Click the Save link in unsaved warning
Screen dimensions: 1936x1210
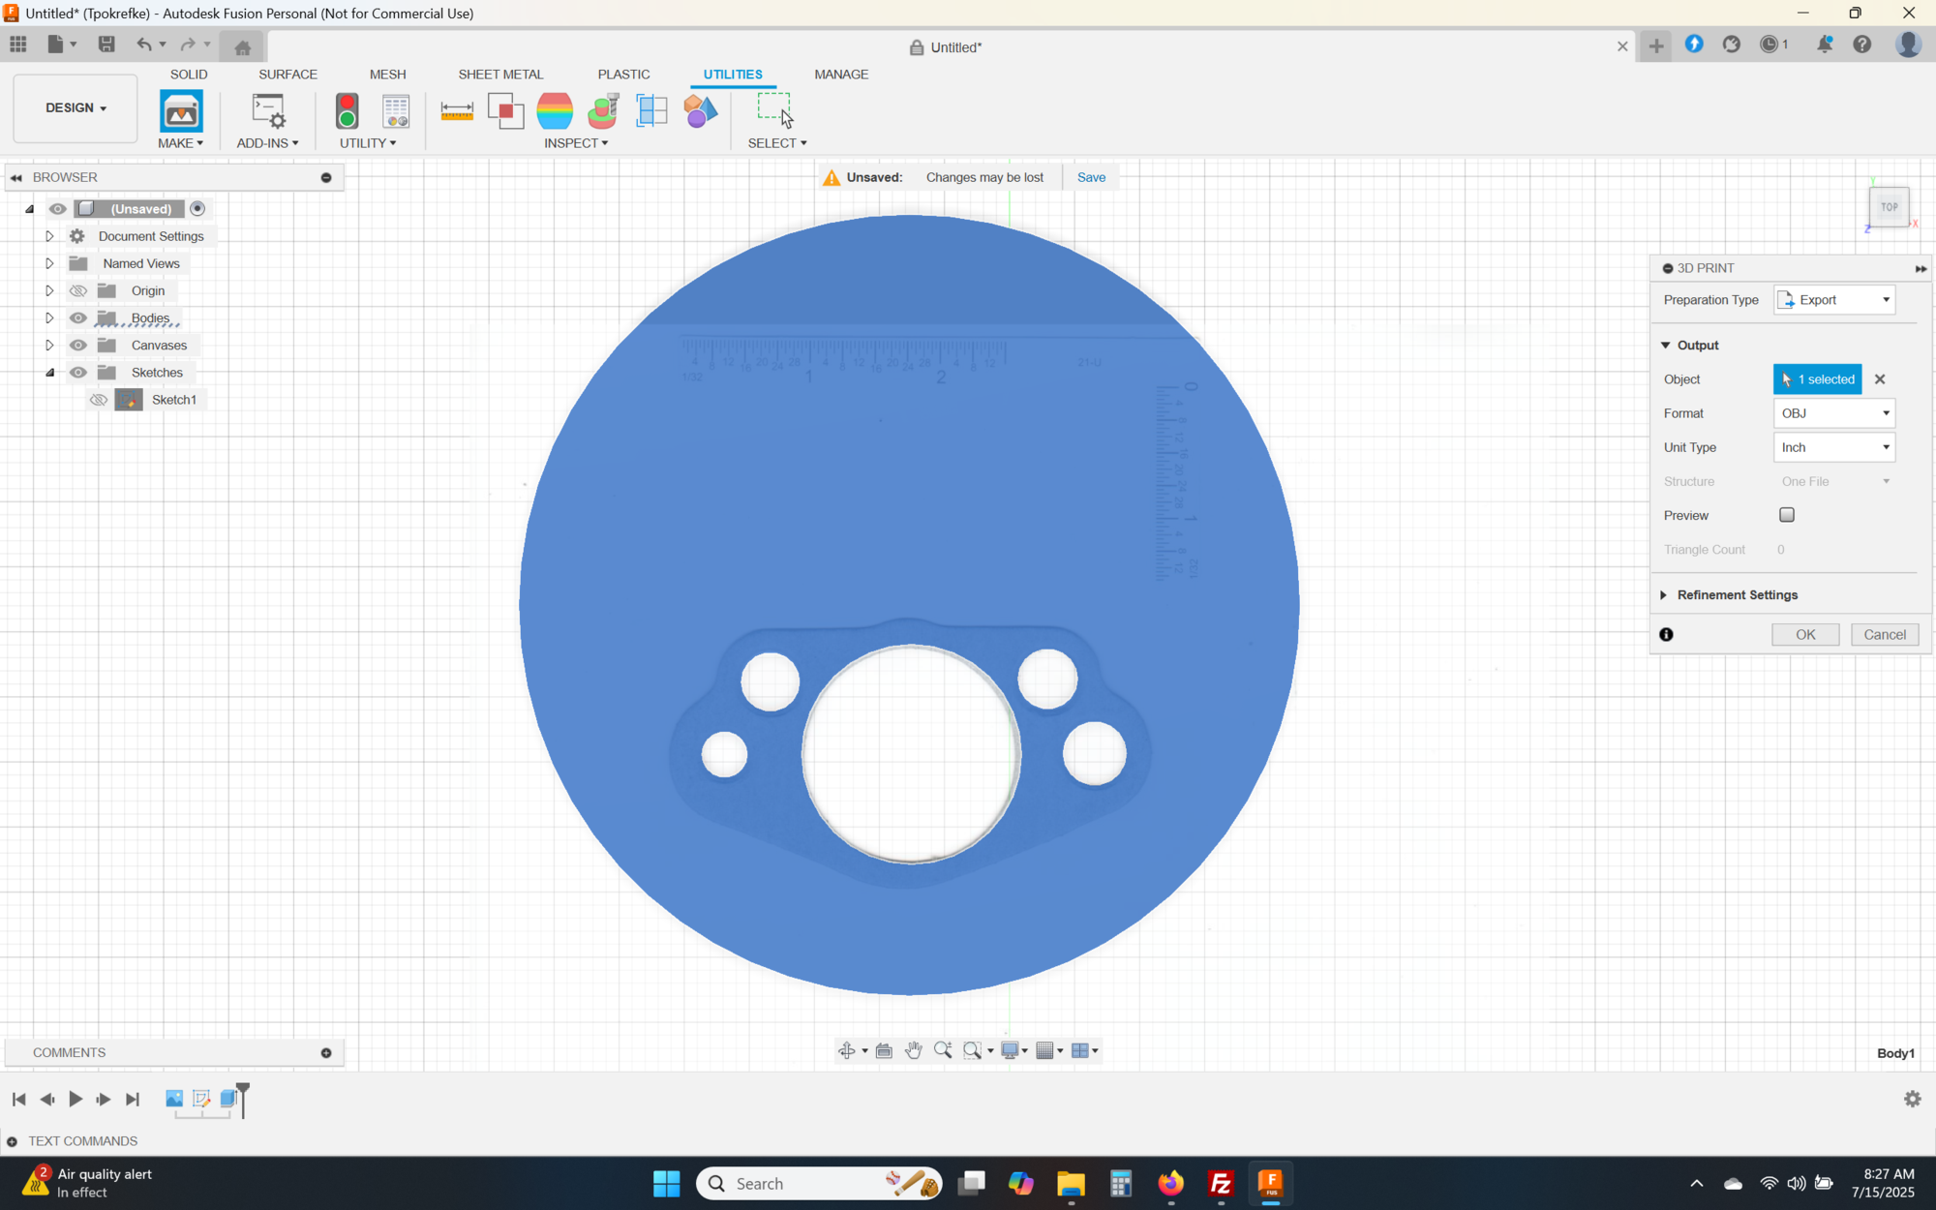tap(1091, 177)
